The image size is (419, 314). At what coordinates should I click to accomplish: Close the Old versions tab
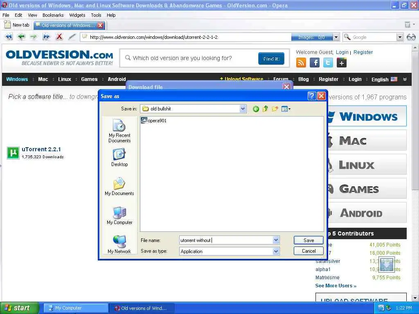[100, 25]
